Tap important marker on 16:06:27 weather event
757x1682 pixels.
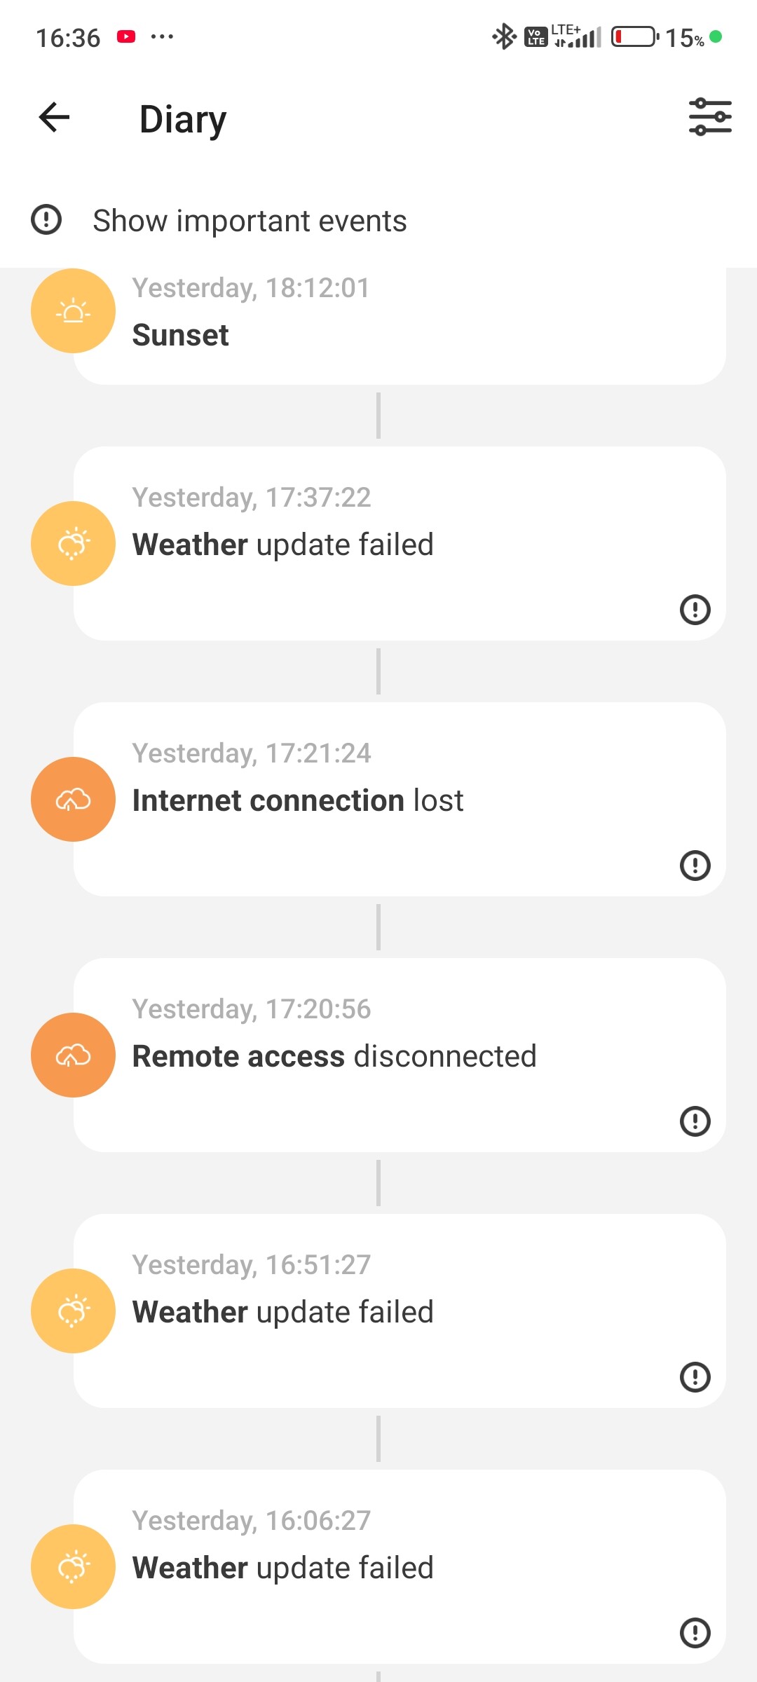[x=695, y=1633]
